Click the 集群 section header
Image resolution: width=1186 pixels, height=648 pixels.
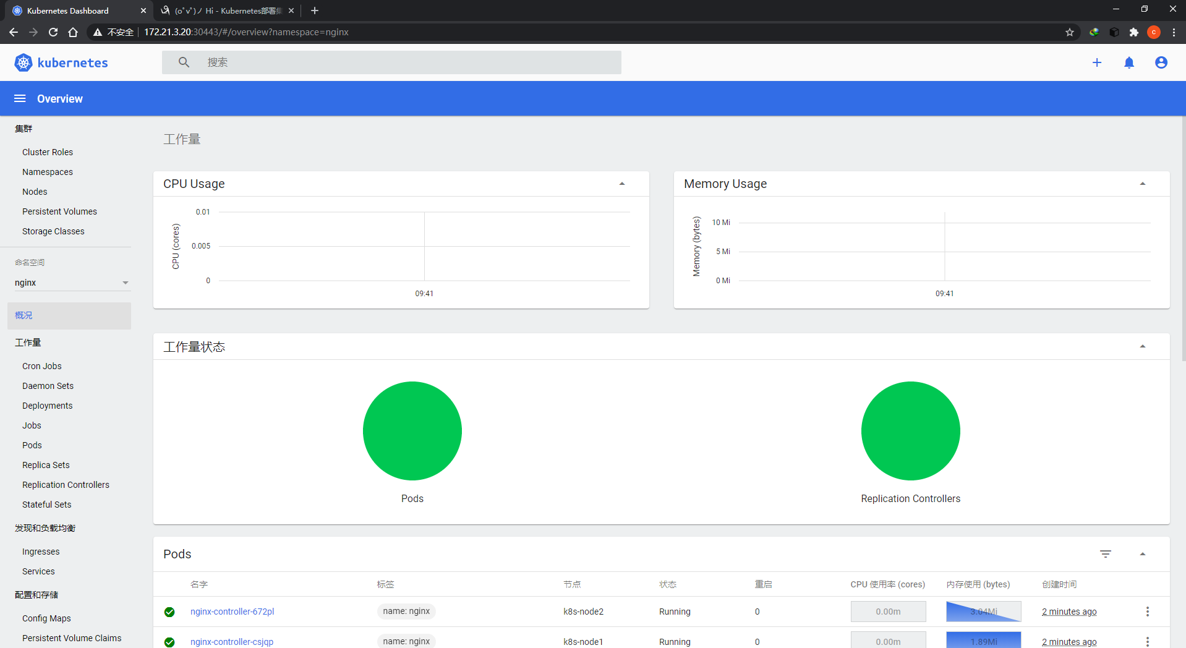pyautogui.click(x=23, y=129)
